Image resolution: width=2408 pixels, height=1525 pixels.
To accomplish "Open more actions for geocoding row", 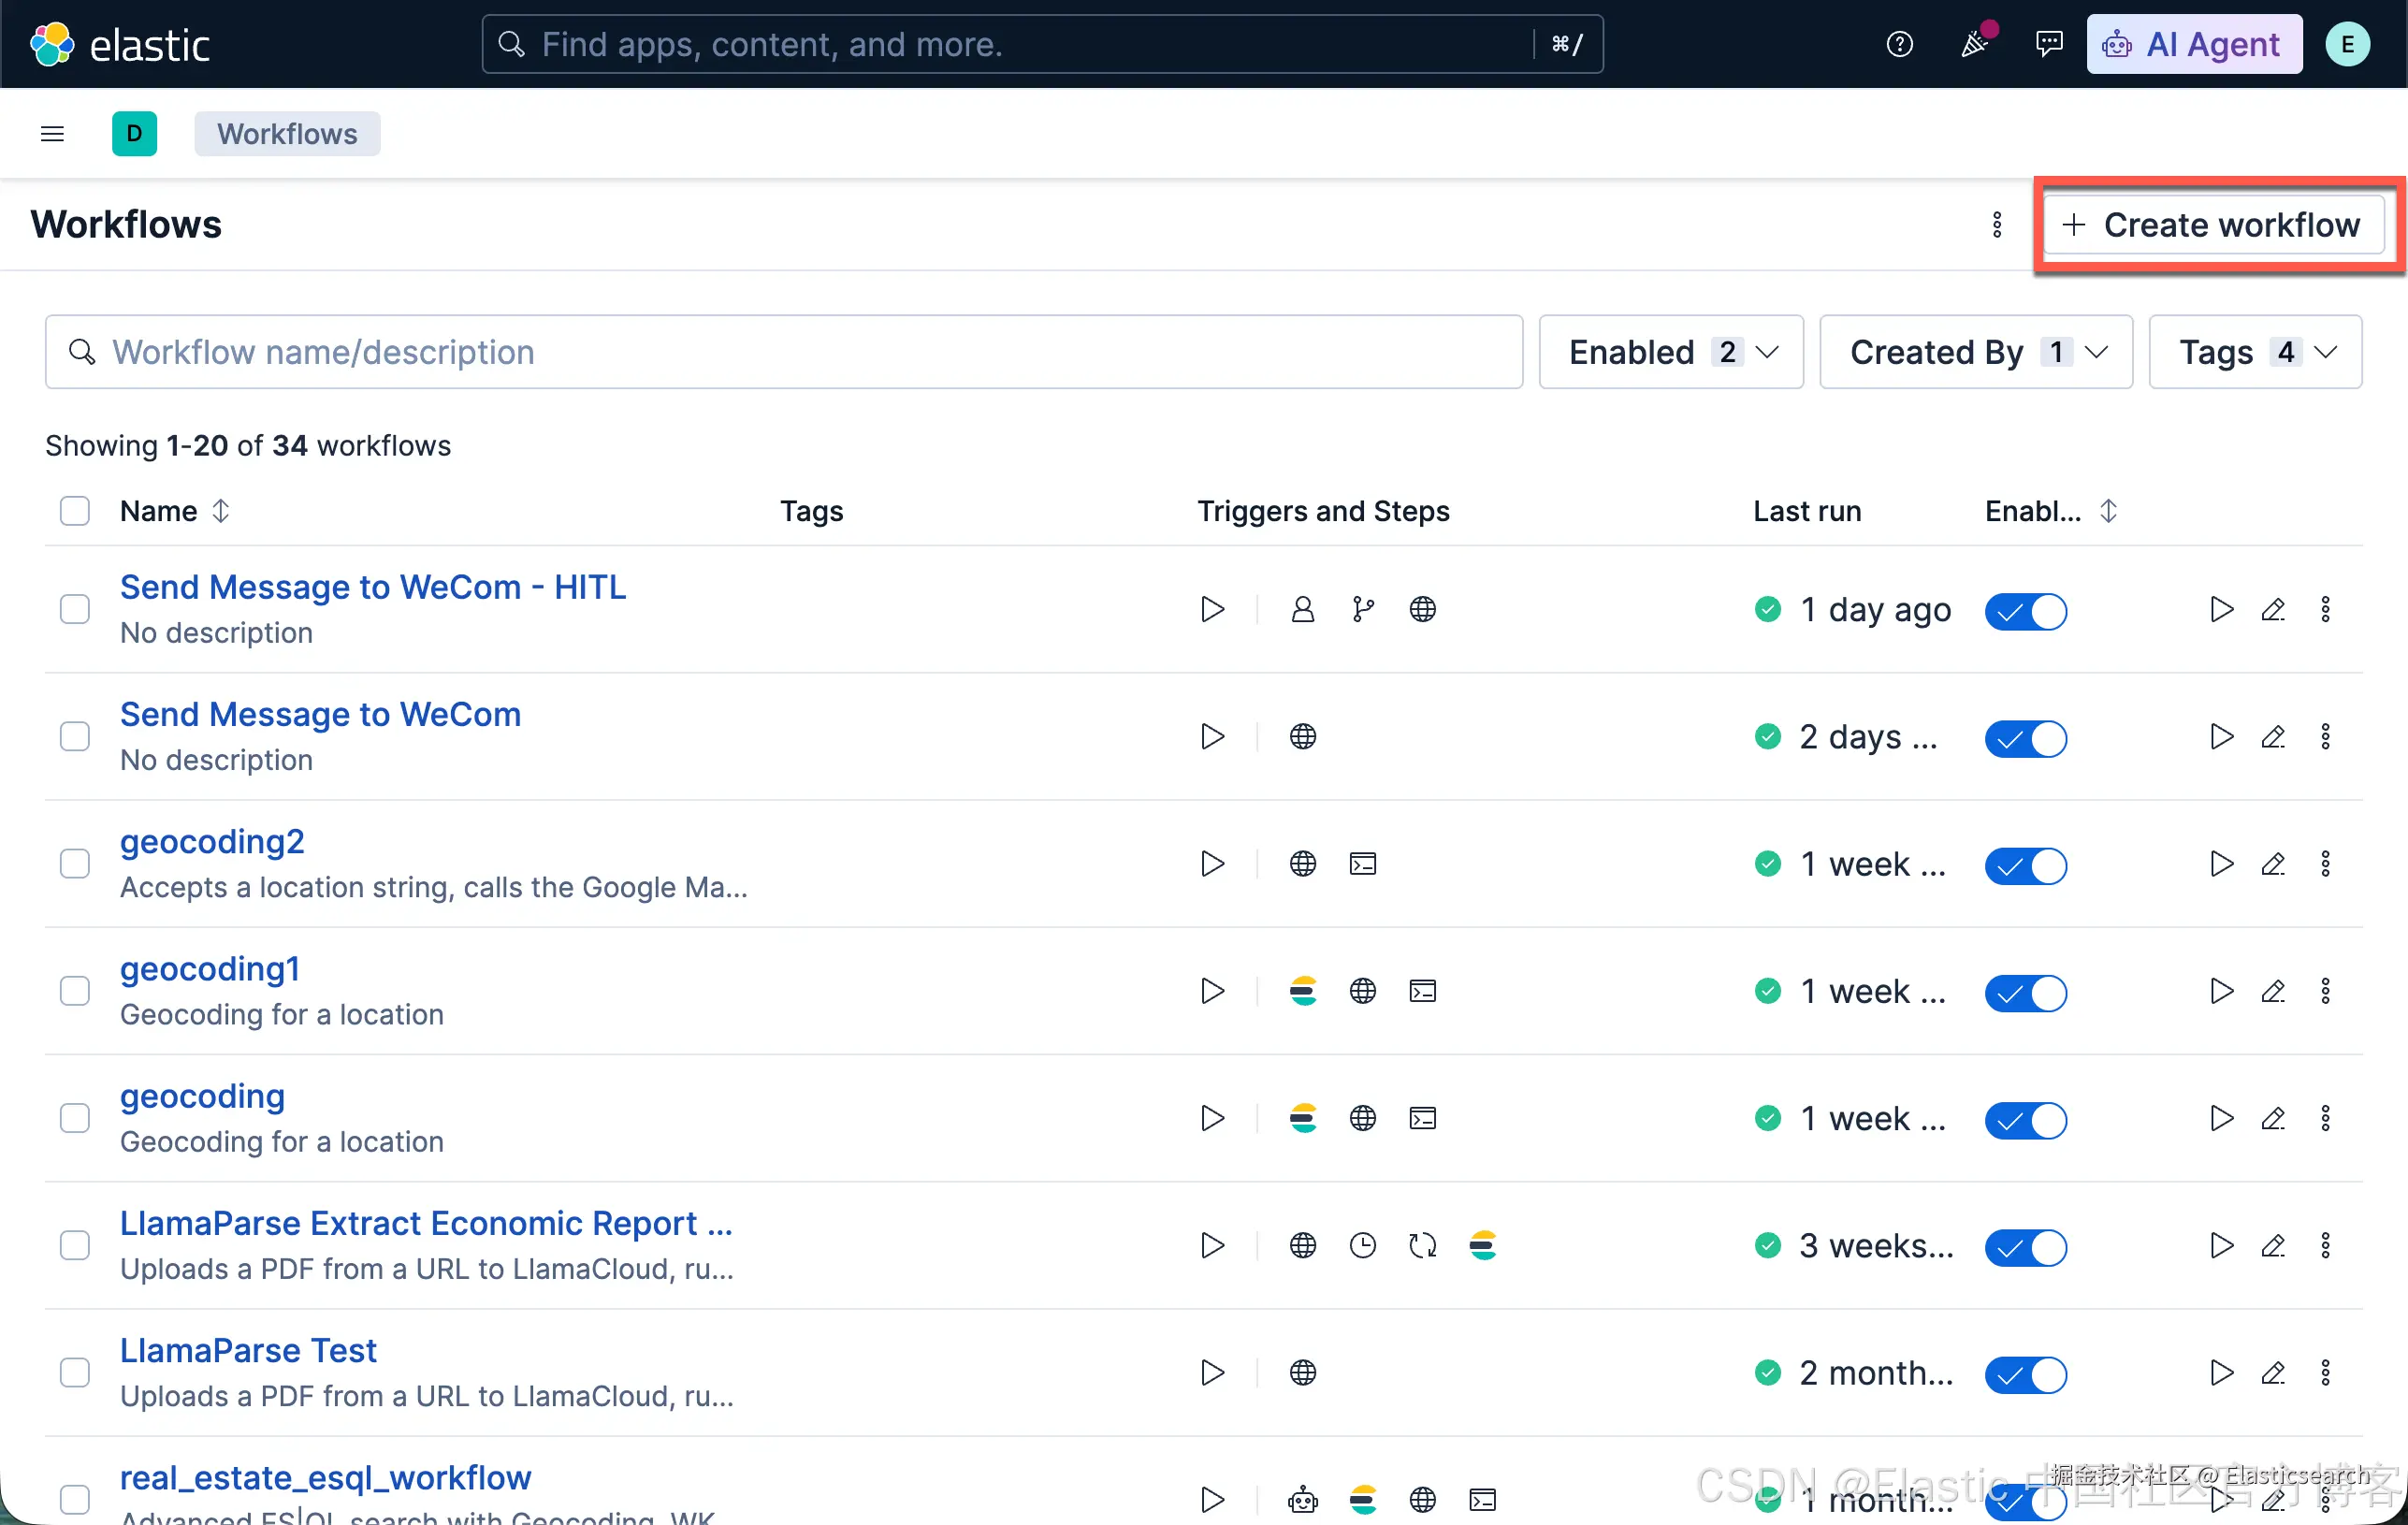I will pyautogui.click(x=2326, y=1117).
